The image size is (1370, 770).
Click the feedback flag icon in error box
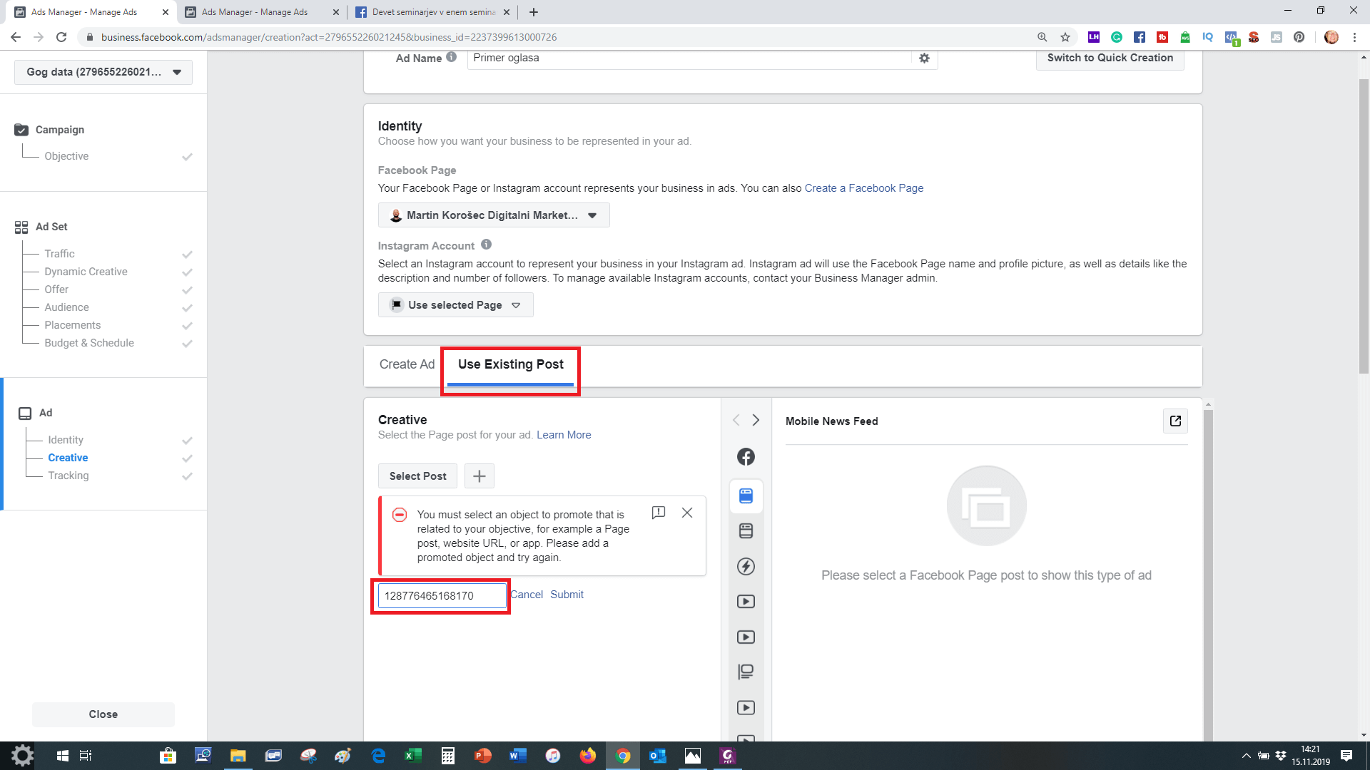coord(659,513)
